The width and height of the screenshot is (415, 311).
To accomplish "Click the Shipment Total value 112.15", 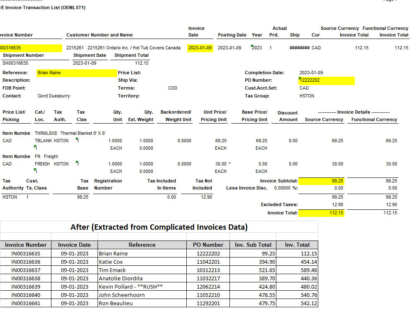I will 142,63.
